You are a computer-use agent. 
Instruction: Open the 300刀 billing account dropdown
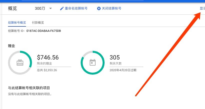[x=43, y=8]
